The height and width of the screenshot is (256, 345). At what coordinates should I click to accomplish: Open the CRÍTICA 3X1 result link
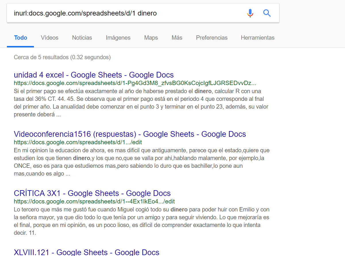coord(92,193)
